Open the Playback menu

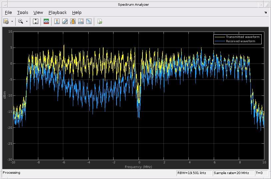[58, 13]
